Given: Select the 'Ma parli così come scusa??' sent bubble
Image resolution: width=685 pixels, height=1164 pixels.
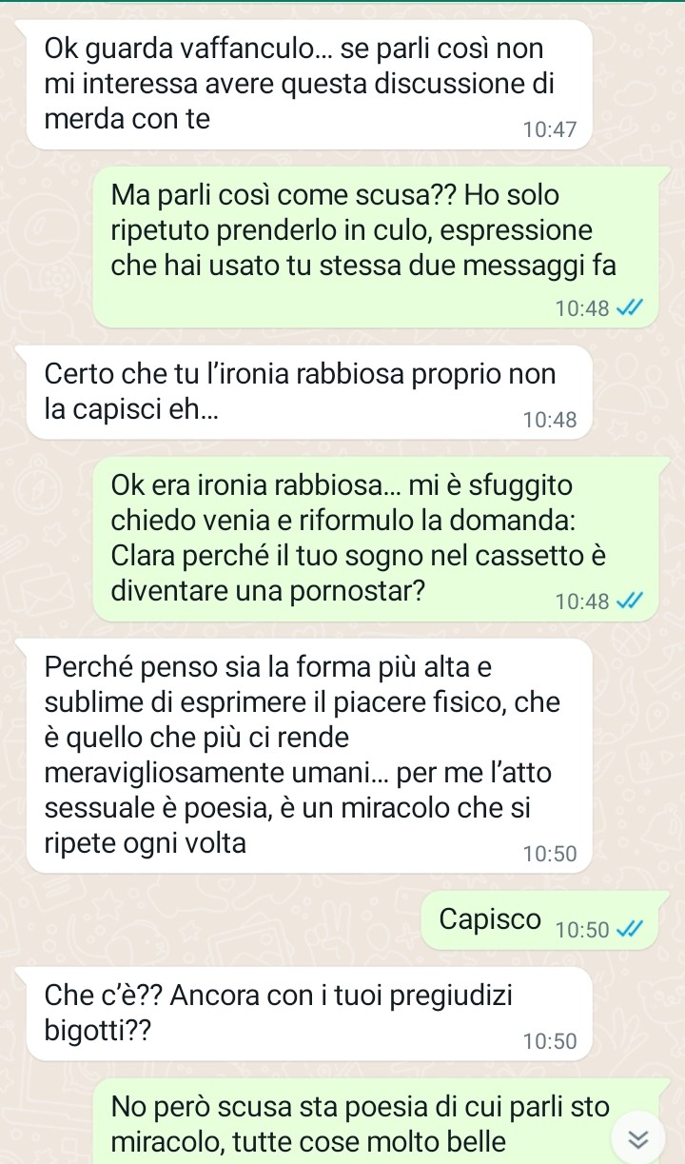Looking at the screenshot, I should [379, 247].
